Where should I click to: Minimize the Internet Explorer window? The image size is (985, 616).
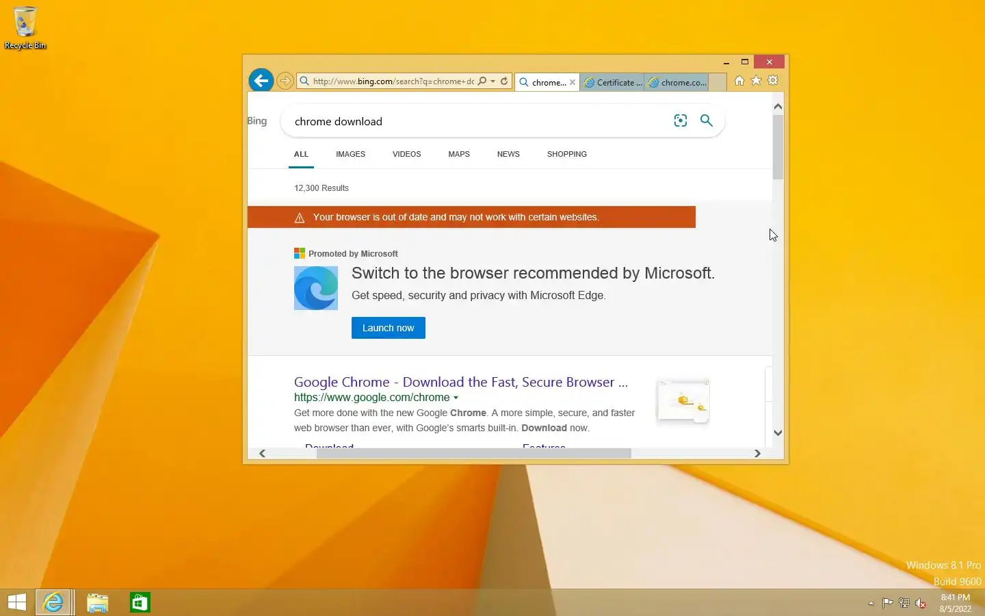(726, 62)
